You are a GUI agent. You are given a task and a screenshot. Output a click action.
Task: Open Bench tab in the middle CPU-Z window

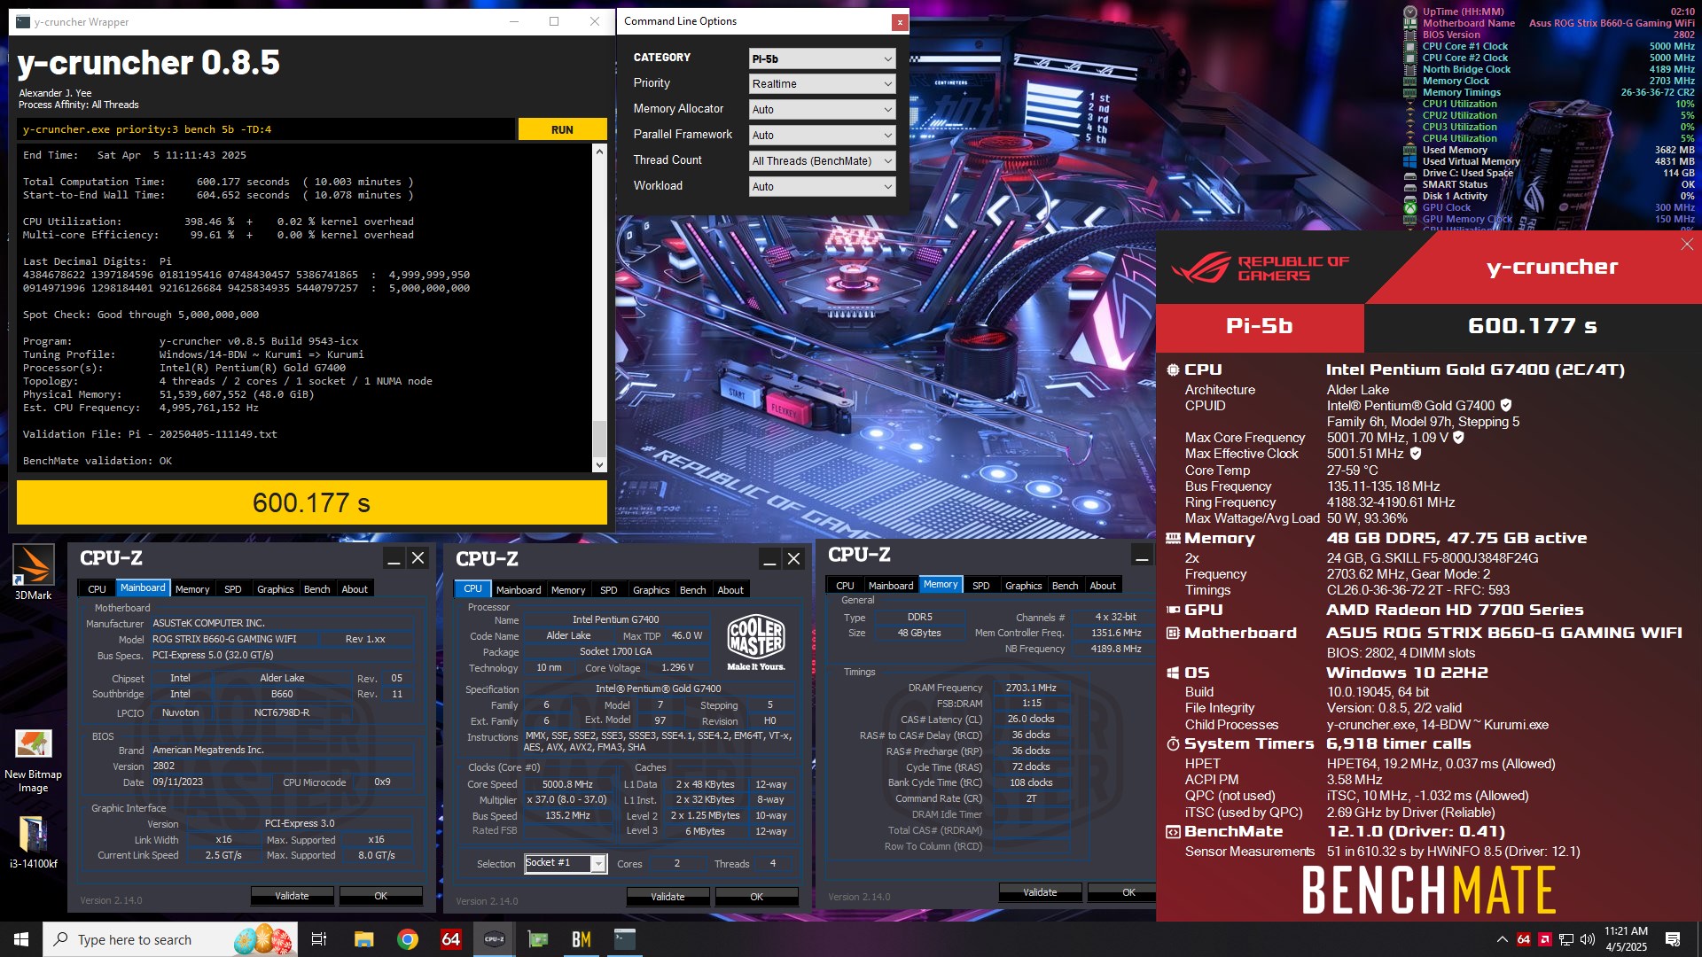[x=692, y=589]
